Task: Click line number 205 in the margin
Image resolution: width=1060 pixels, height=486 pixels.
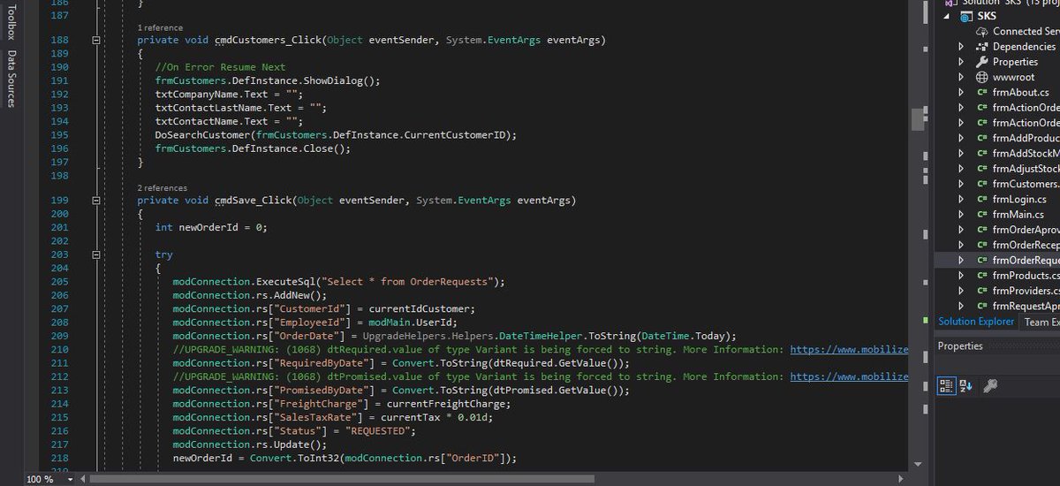Action: [x=60, y=282]
